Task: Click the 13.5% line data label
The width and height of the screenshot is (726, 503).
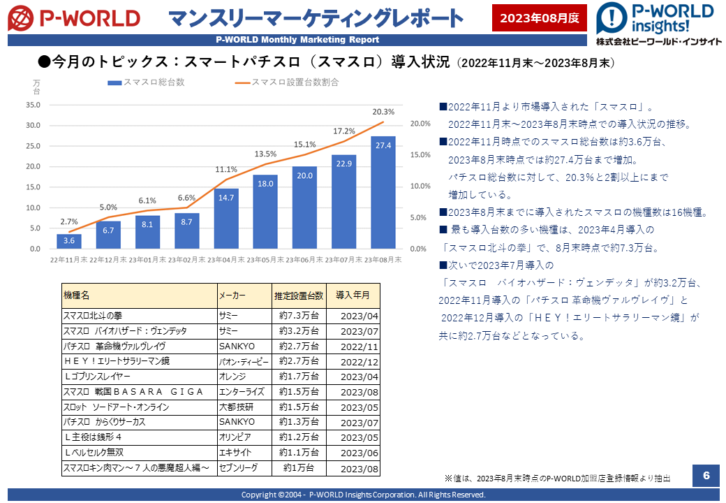Action: tap(265, 154)
